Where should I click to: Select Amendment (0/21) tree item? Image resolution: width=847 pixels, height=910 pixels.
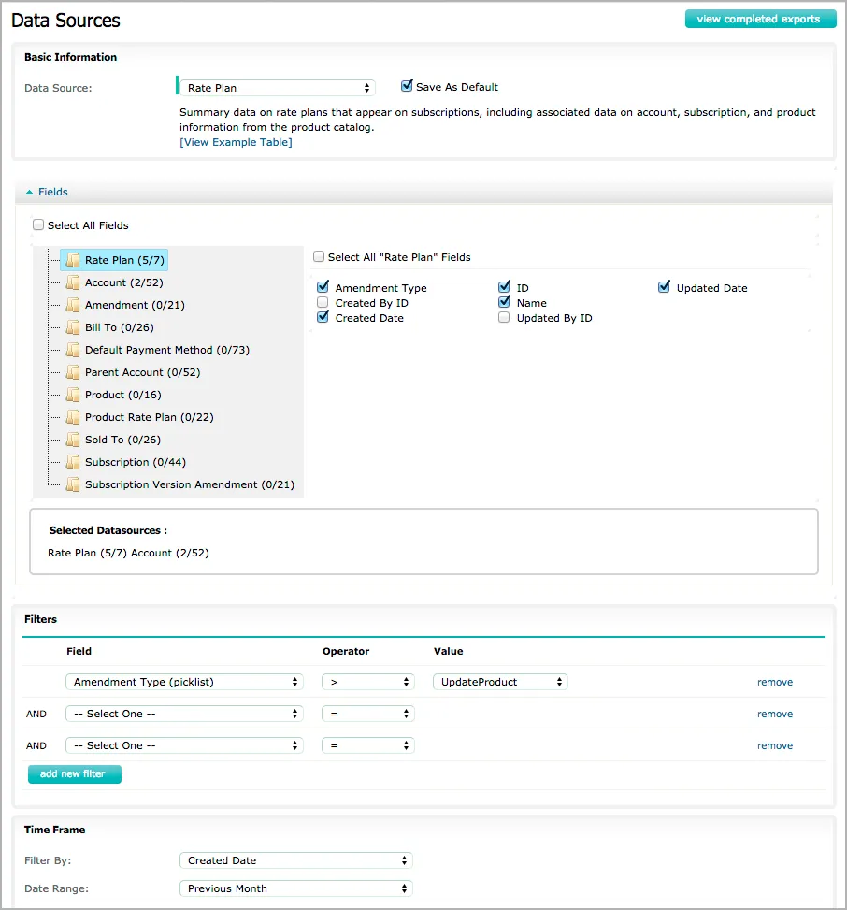tap(135, 305)
